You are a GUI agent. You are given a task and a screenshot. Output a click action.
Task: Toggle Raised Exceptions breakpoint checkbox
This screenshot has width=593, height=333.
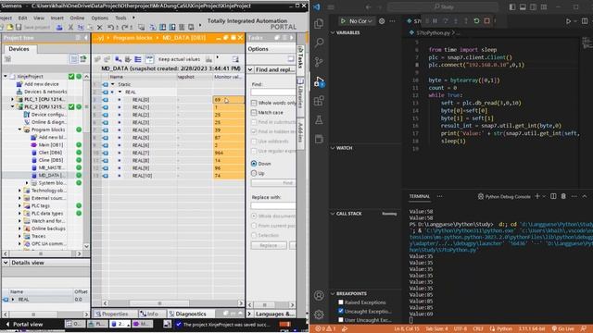pyautogui.click(x=341, y=302)
